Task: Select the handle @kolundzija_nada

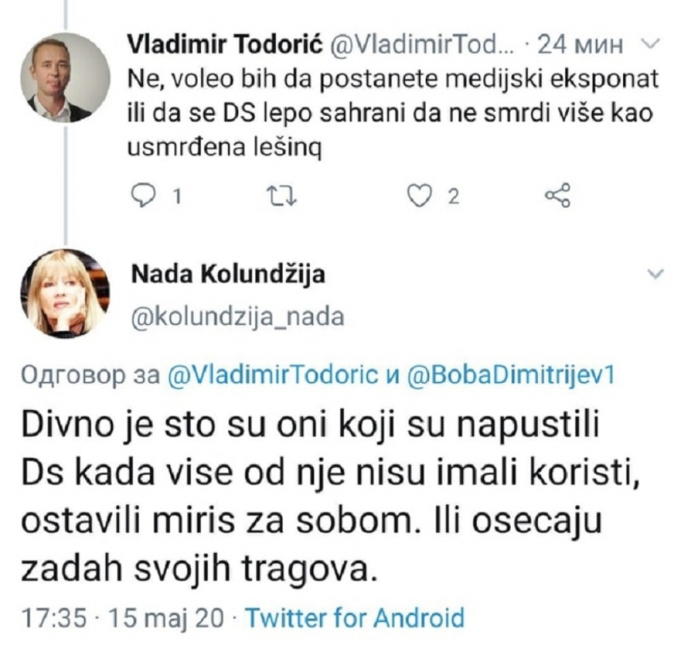Action: 239,318
